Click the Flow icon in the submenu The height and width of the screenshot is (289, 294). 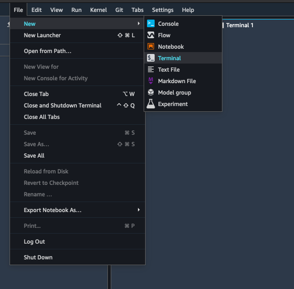click(151, 35)
